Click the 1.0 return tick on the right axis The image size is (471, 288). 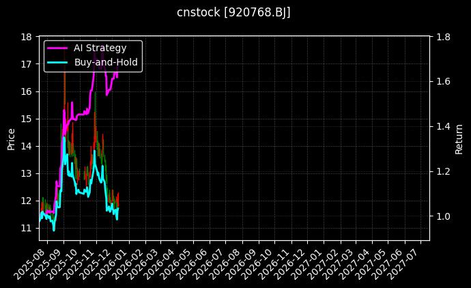pos(443,216)
